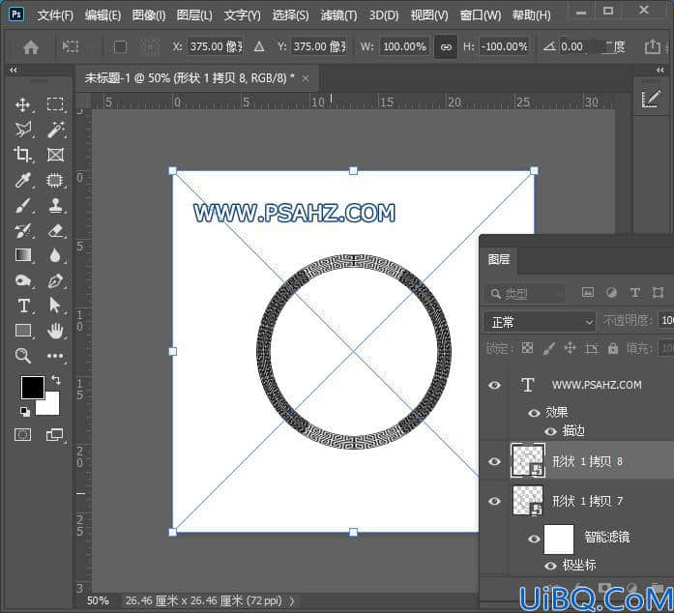Screen dimensions: 674x613
Task: Go to the Home screen
Action: (31, 46)
